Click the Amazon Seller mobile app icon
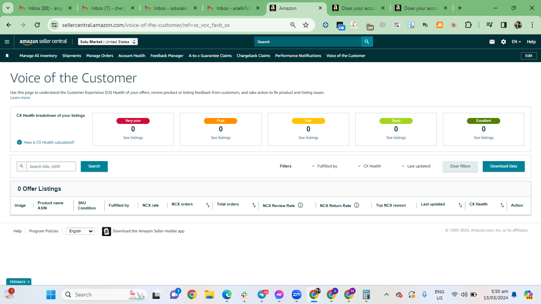The width and height of the screenshot is (541, 304). pyautogui.click(x=107, y=231)
